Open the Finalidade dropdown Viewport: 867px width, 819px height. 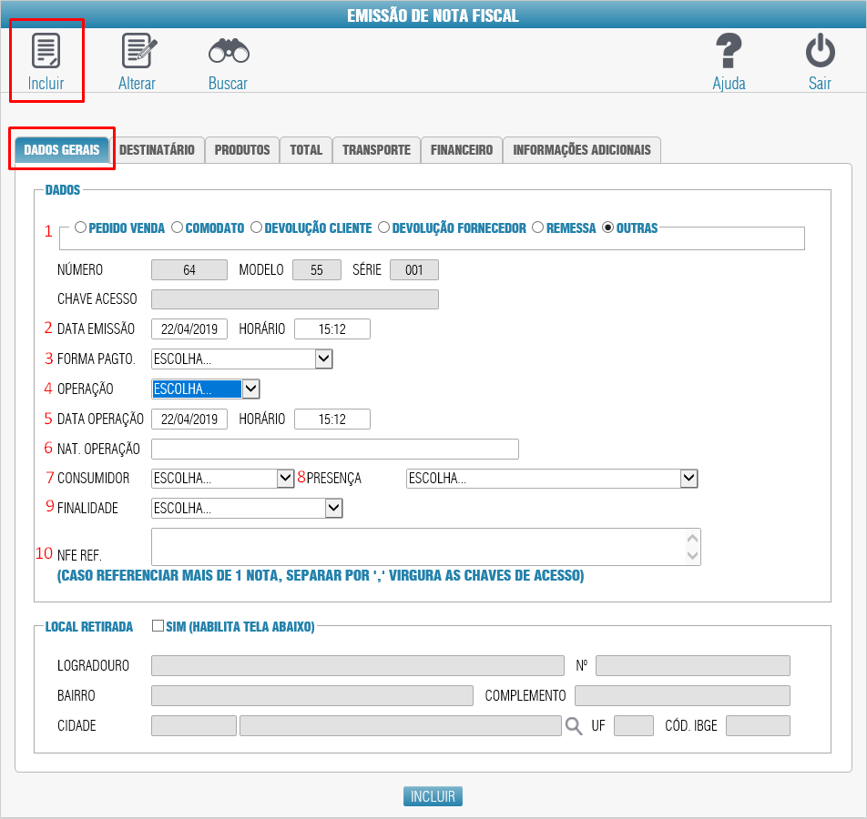pyautogui.click(x=247, y=508)
